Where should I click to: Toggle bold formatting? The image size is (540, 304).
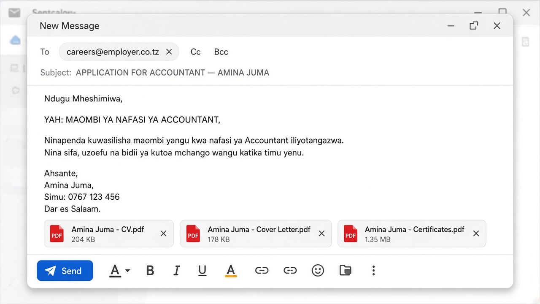(x=150, y=271)
